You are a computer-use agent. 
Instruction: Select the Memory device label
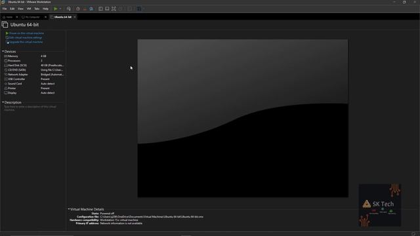[x=13, y=56]
